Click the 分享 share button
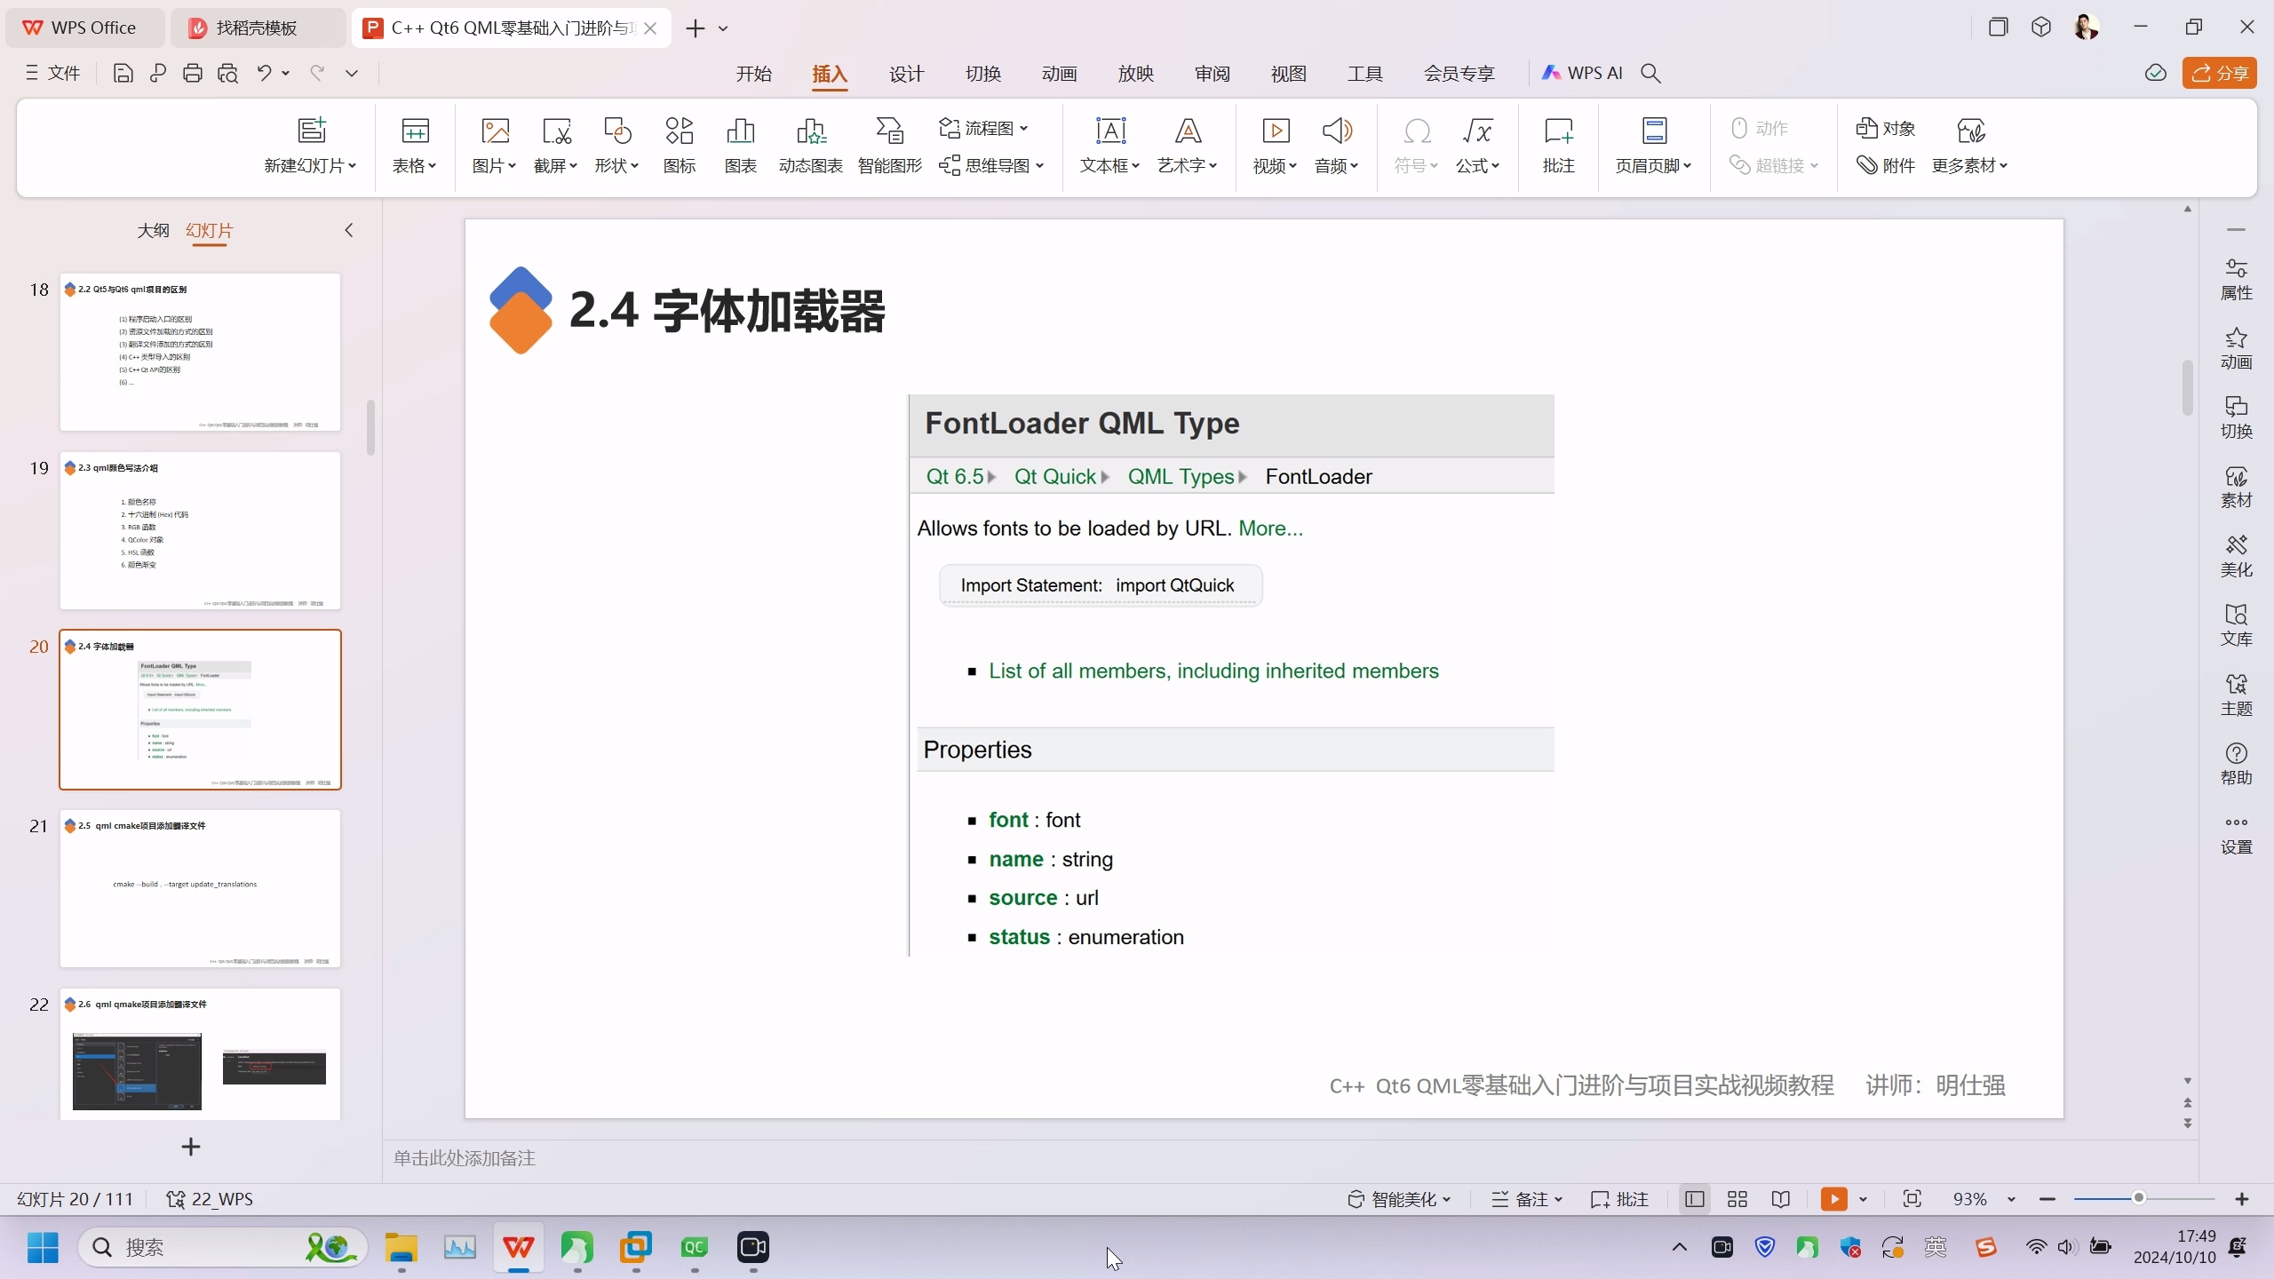 coord(2222,73)
